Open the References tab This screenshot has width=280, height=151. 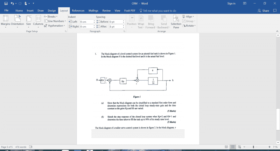[78, 11]
